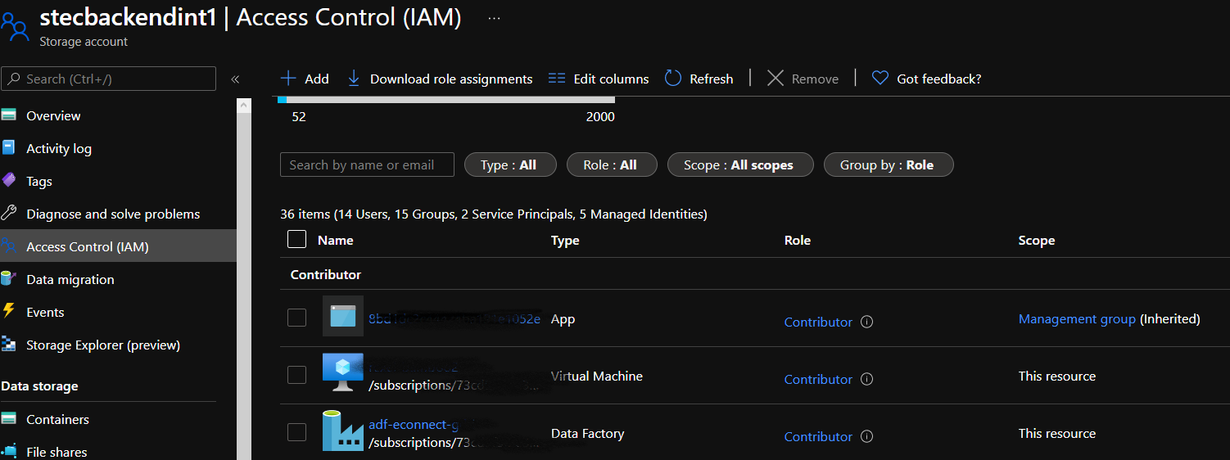
Task: Click the Activity log icon
Action: click(x=9, y=148)
